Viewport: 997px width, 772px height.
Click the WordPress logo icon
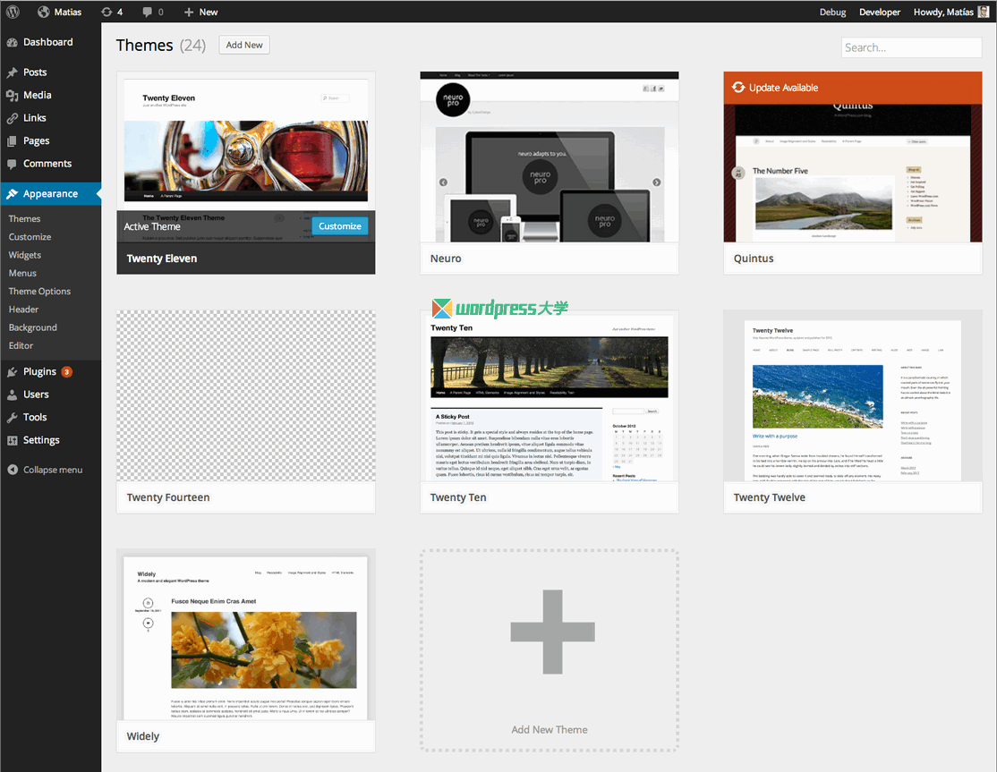tap(13, 12)
